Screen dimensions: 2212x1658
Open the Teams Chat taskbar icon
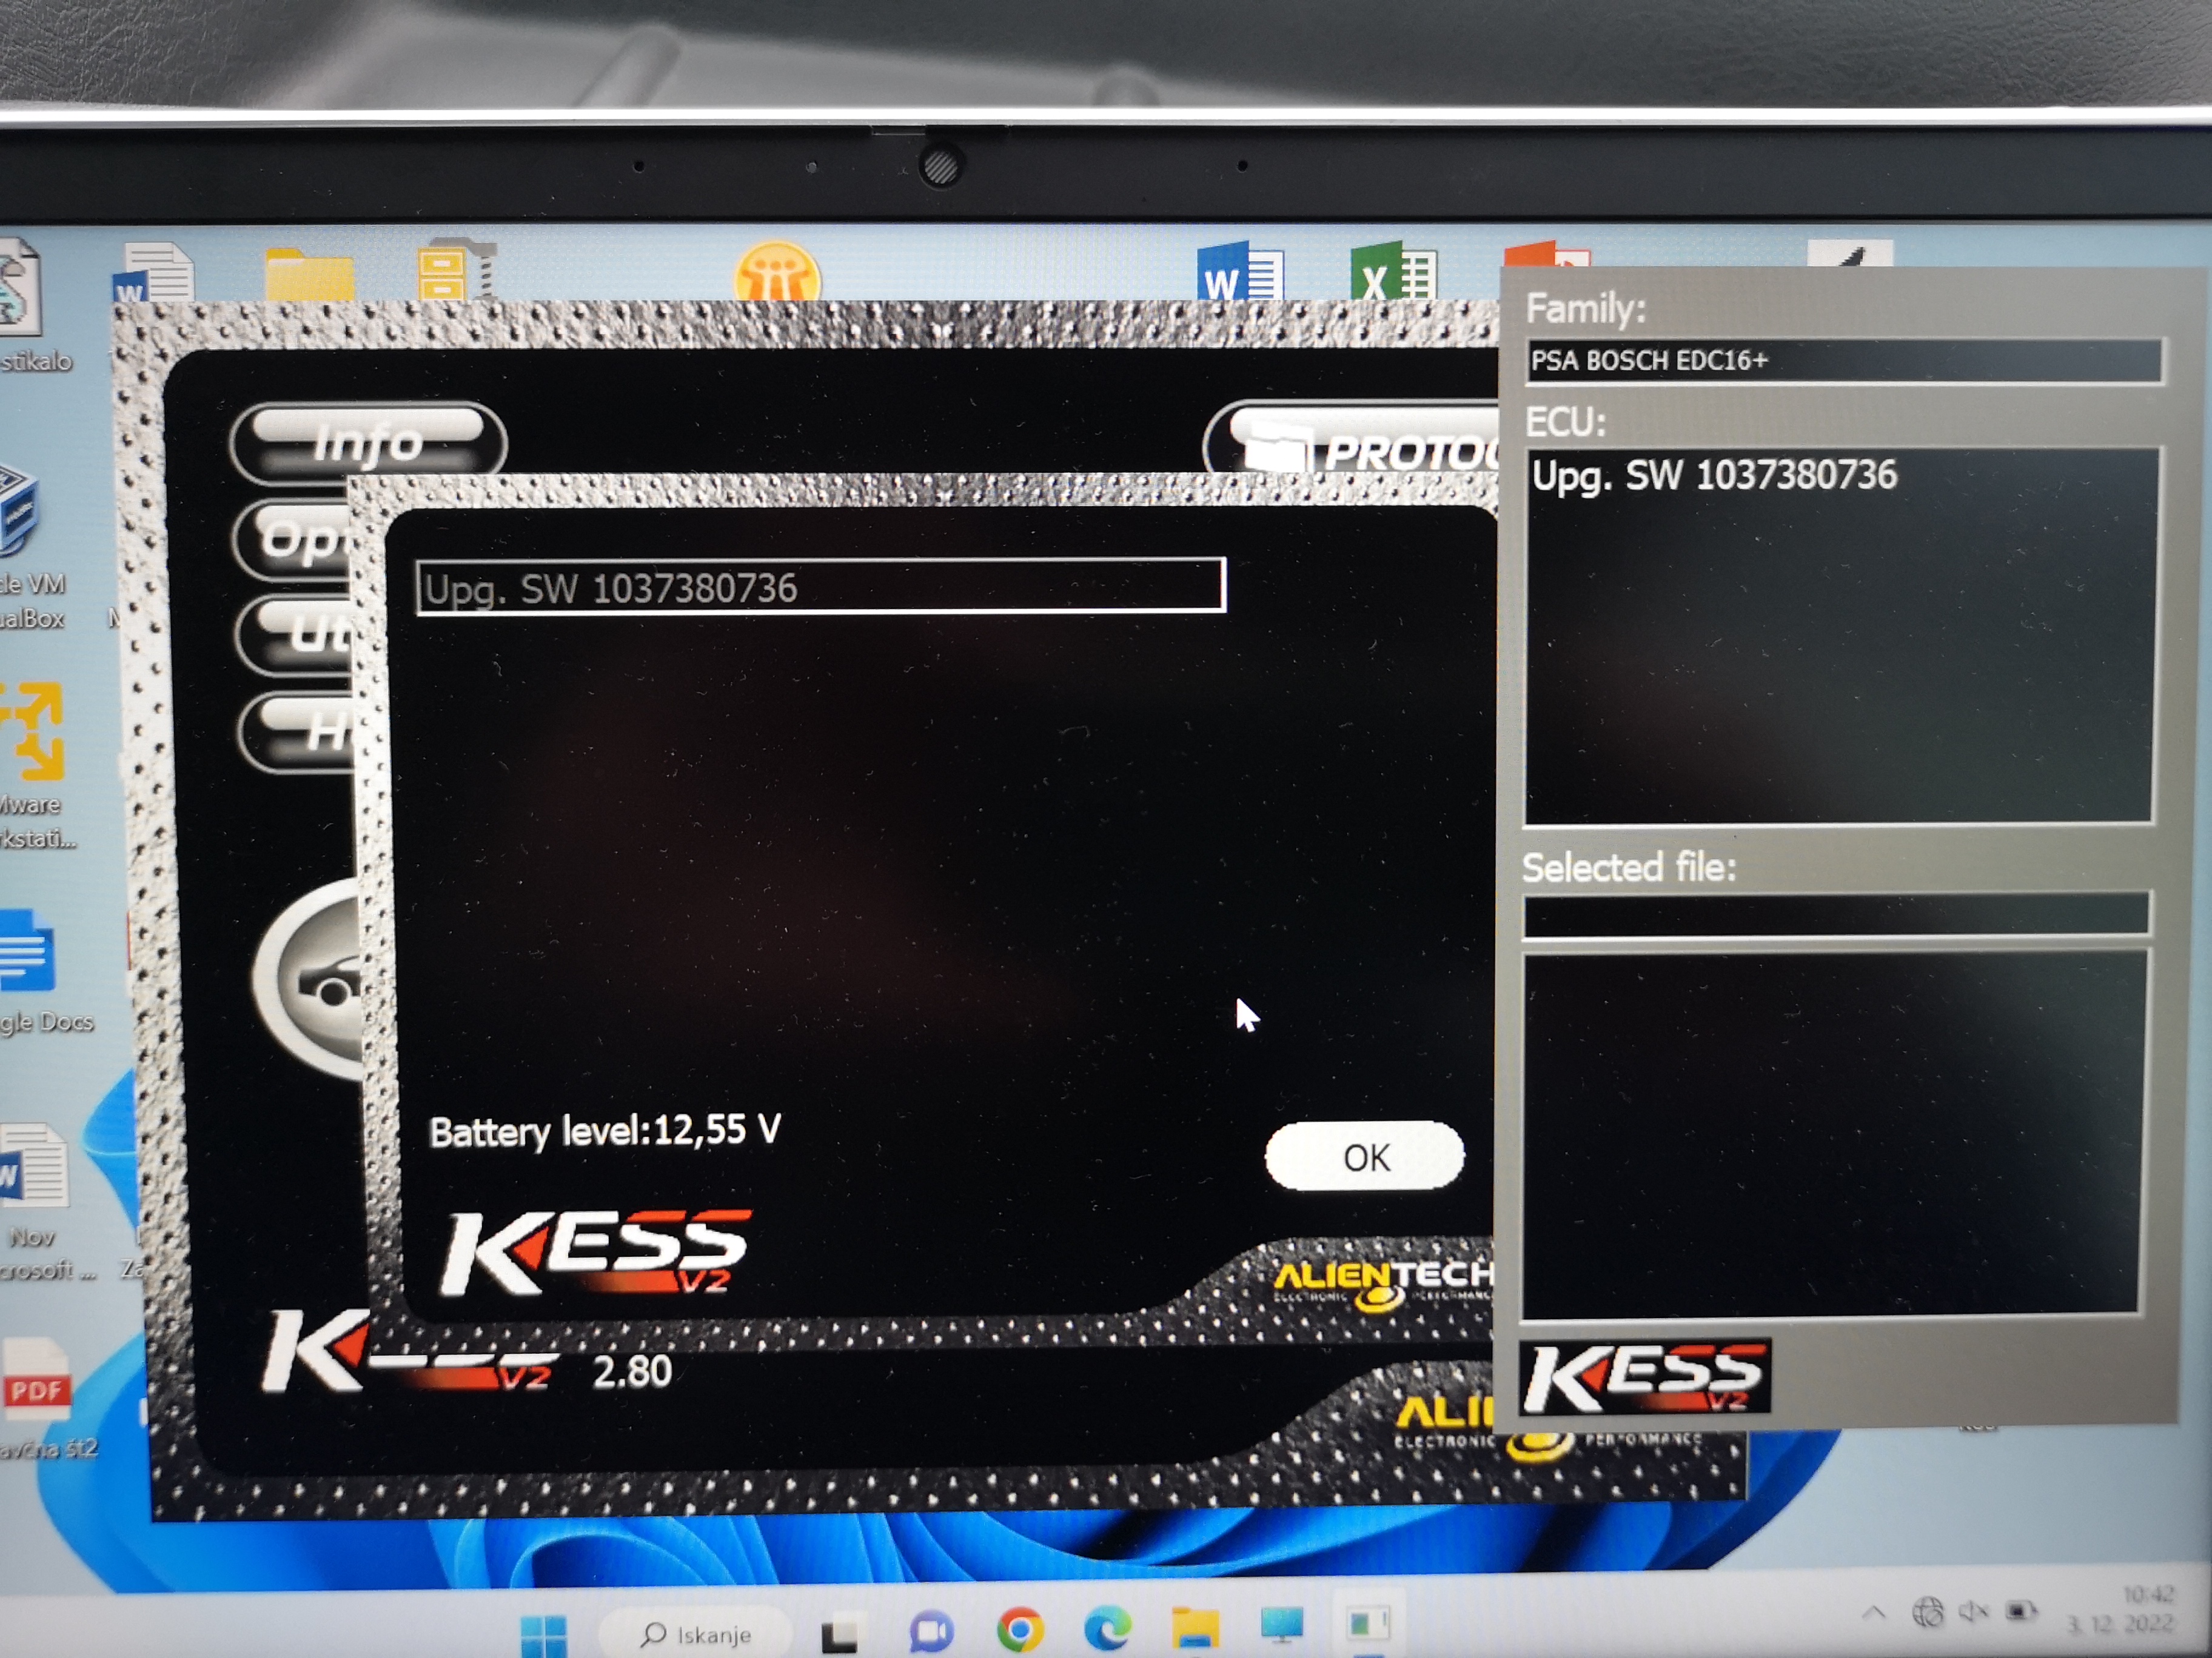pos(931,1632)
